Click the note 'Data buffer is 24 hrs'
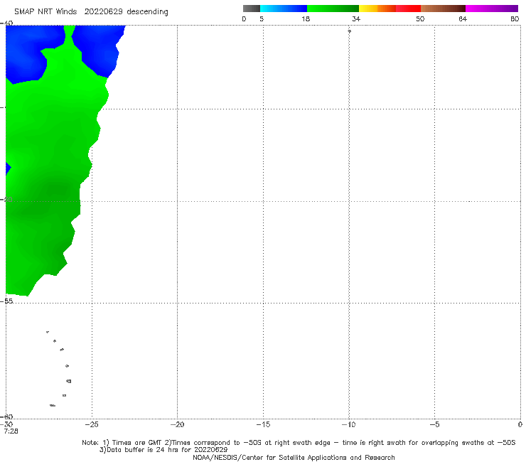 (x=143, y=450)
